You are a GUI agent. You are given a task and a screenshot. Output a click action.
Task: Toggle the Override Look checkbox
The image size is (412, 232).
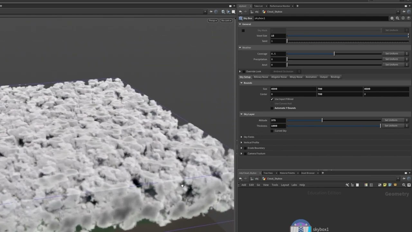pos(244,72)
